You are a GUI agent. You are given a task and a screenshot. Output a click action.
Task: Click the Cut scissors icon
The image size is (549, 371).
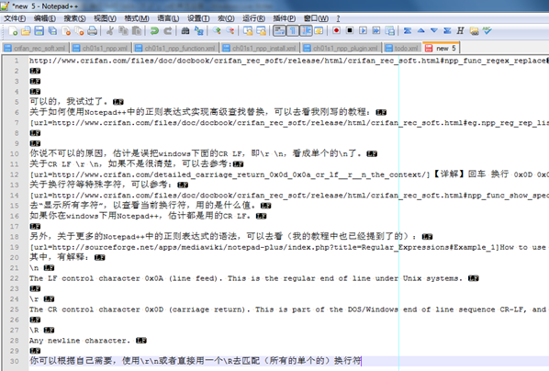[109, 31]
